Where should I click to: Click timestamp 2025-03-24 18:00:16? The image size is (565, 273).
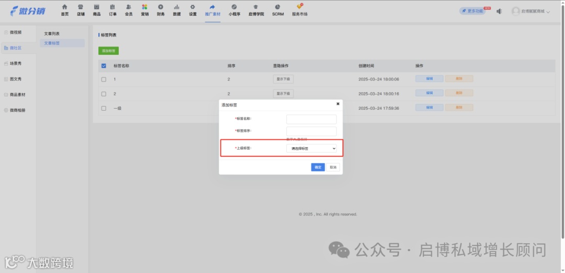(x=379, y=94)
